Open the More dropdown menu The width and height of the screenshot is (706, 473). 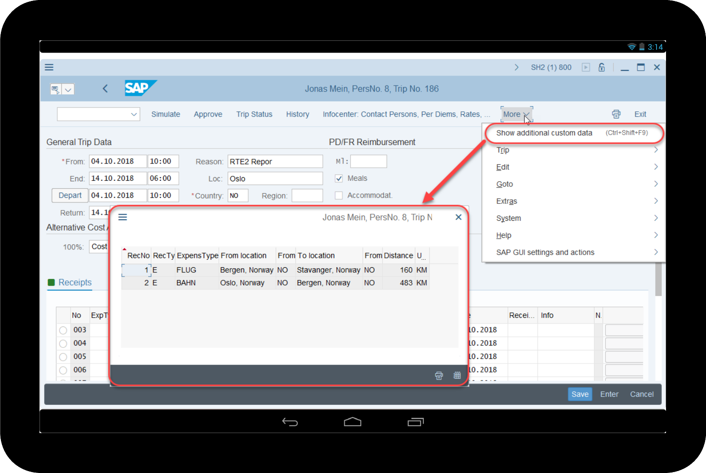tap(516, 114)
